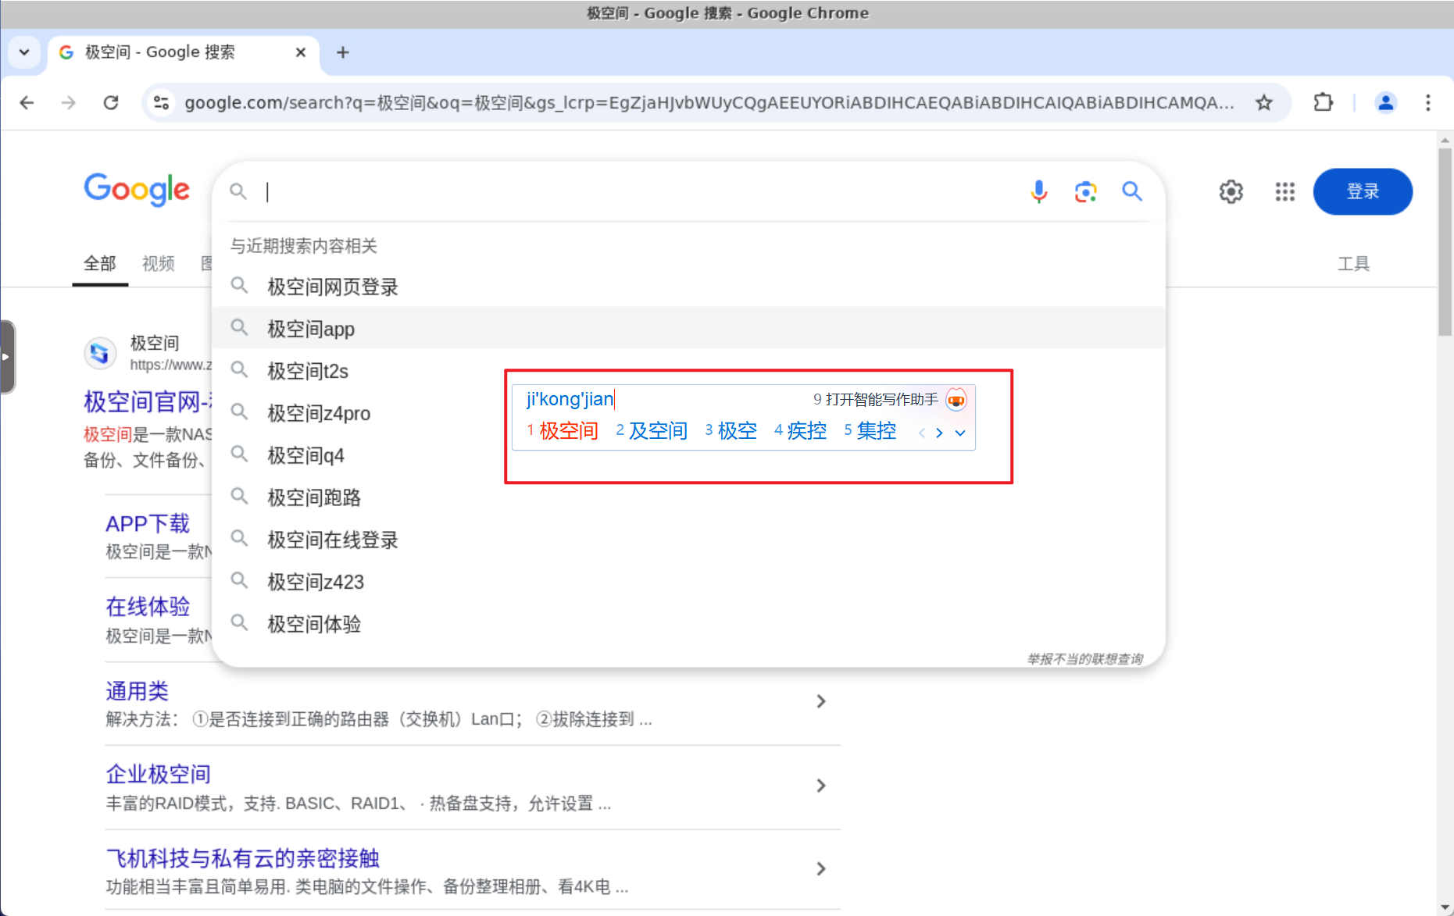This screenshot has width=1454, height=916.
Task: Reload the page
Action: (111, 102)
